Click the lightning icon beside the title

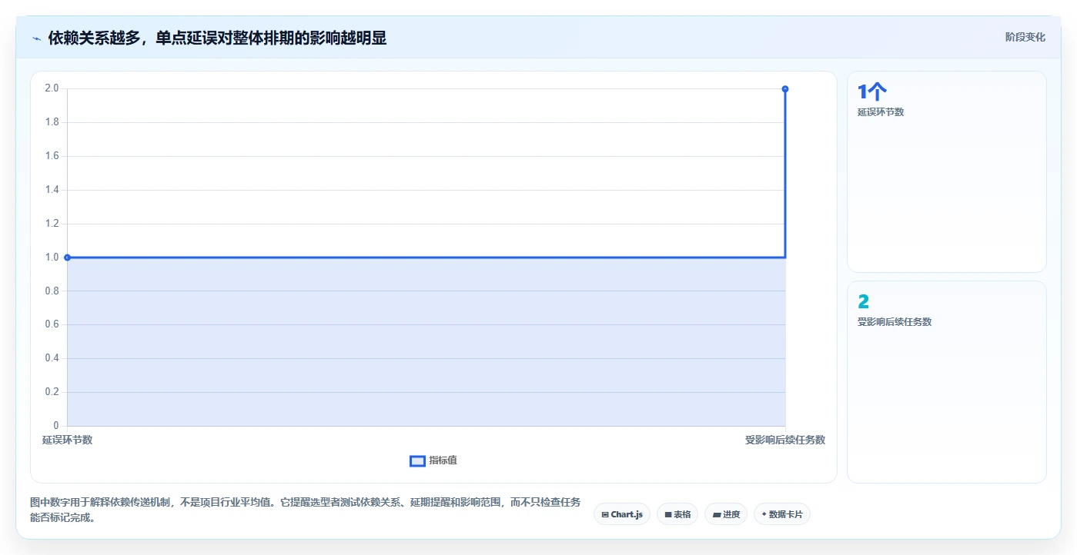(x=36, y=38)
